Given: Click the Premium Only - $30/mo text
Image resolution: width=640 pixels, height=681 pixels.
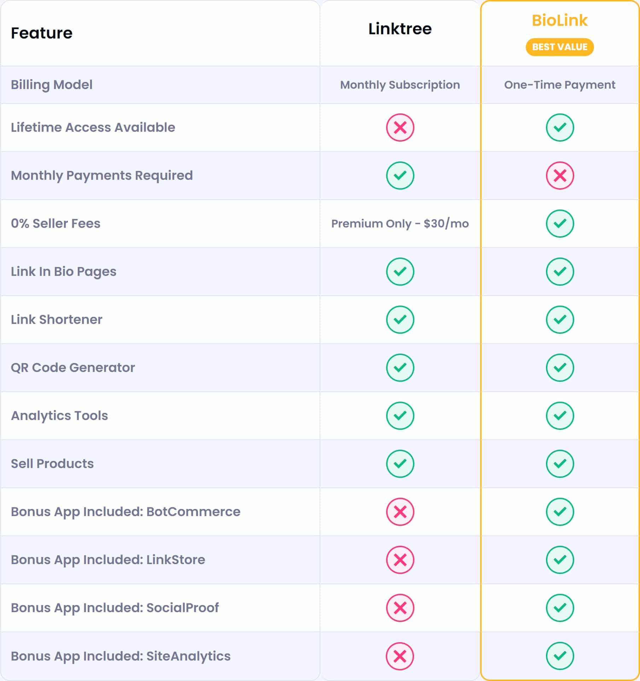Looking at the screenshot, I should click(x=400, y=224).
